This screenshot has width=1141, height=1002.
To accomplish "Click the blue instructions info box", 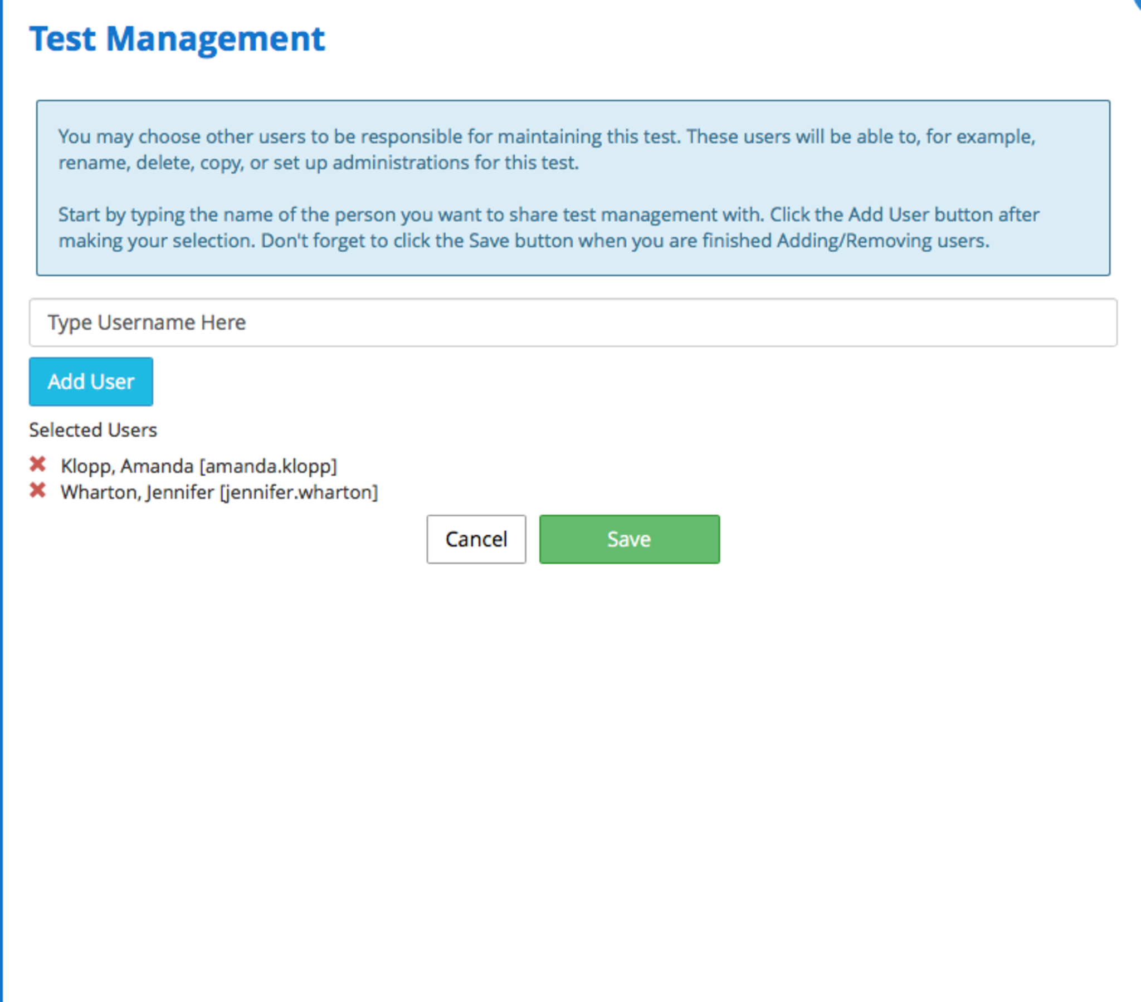I will click(573, 188).
